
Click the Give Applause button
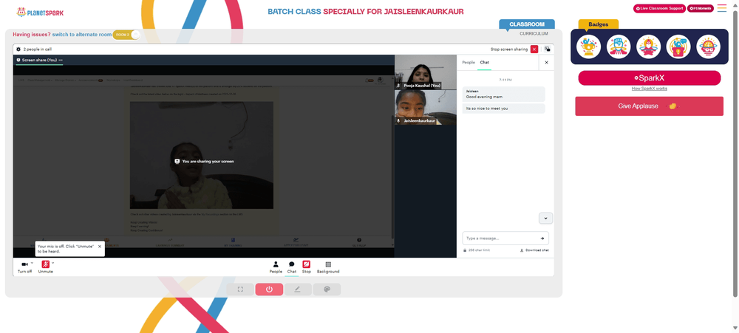tap(649, 106)
